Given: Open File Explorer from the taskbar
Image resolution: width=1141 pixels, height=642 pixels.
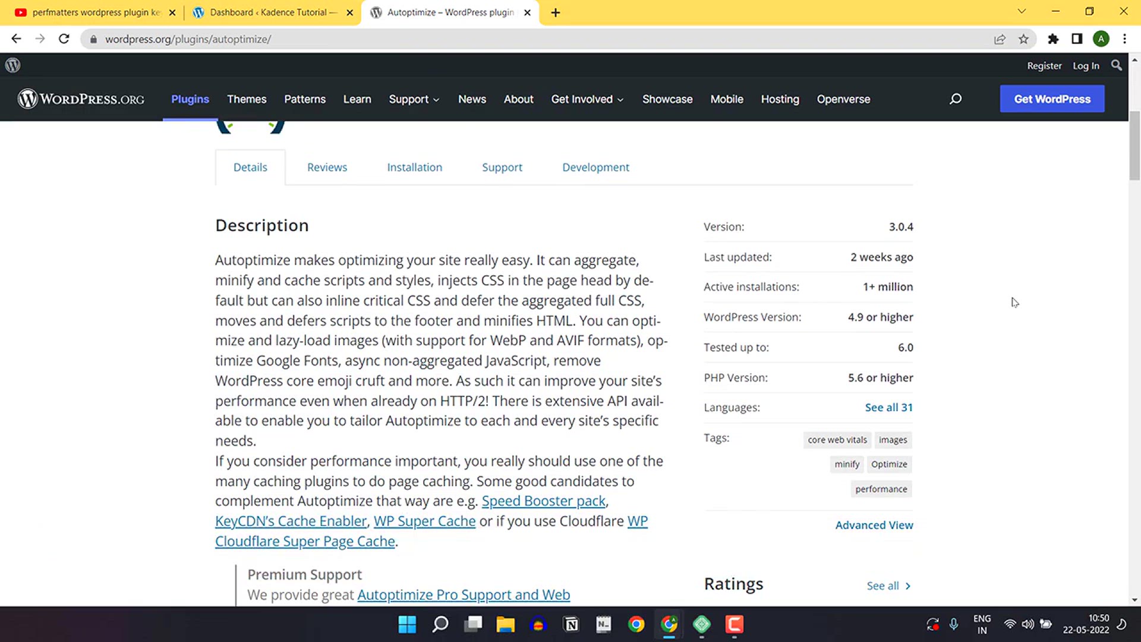Looking at the screenshot, I should point(506,624).
